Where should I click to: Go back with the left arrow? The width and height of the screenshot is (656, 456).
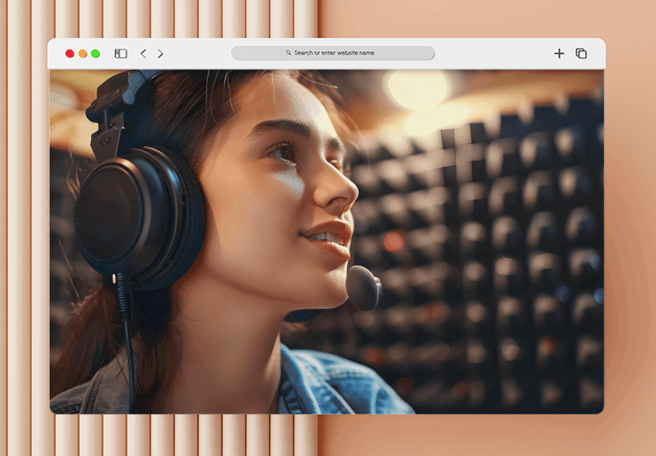143,54
